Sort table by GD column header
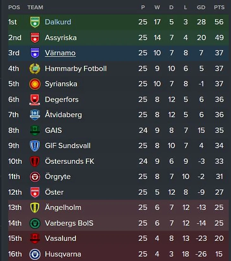 tap(201, 7)
